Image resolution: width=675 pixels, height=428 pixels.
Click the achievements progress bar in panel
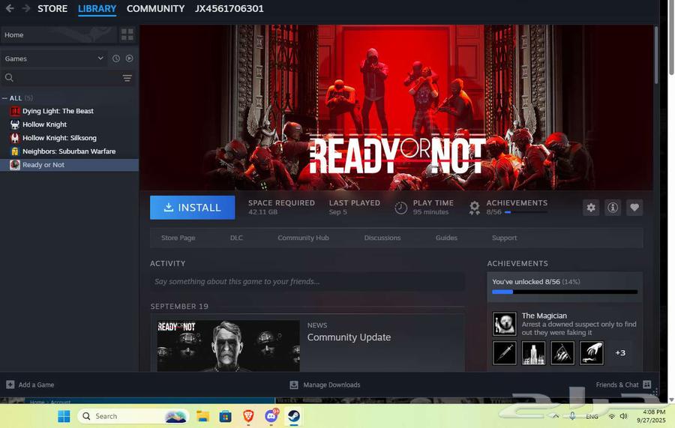coord(565,292)
